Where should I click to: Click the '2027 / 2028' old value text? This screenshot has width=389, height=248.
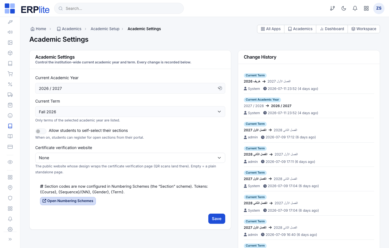254,106
